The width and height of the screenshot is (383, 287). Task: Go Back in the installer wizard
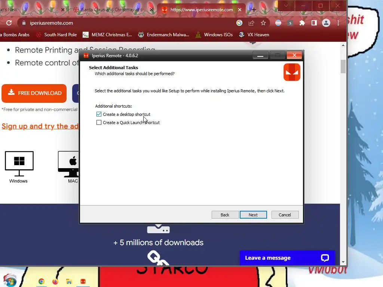click(x=225, y=215)
